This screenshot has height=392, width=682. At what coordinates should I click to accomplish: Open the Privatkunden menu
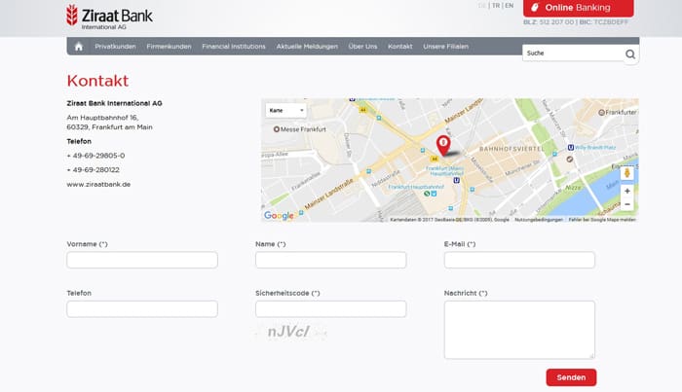point(115,47)
